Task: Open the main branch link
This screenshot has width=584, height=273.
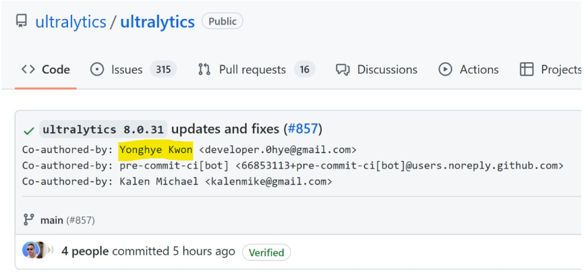Action: (x=51, y=220)
